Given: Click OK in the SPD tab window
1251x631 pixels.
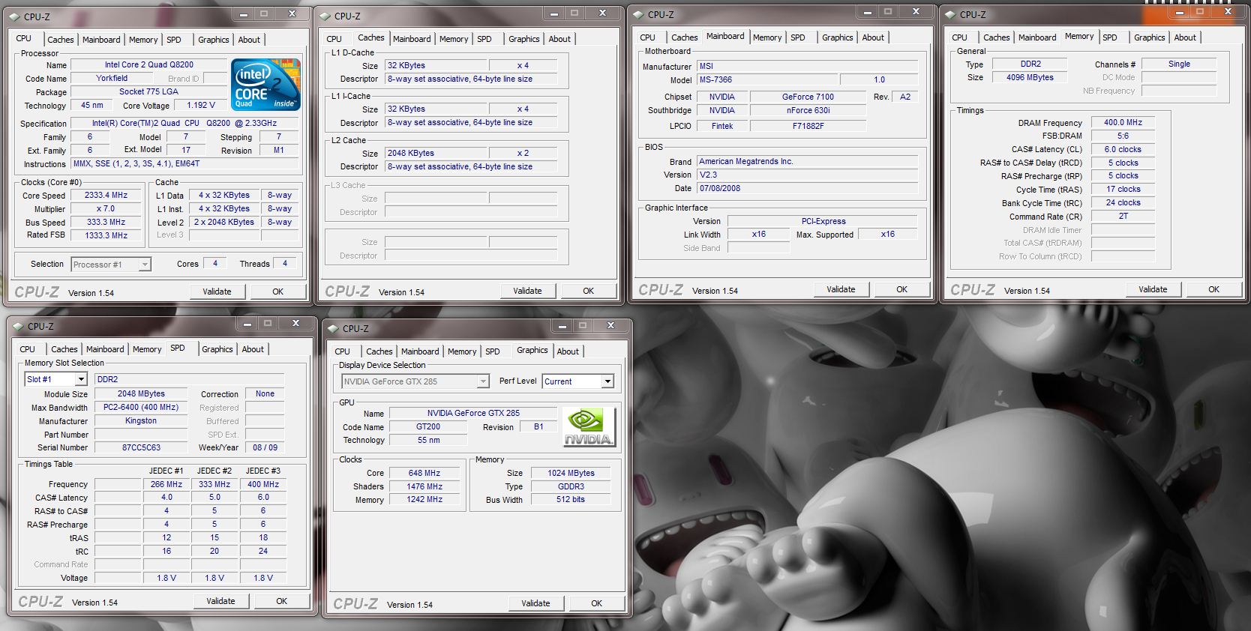Looking at the screenshot, I should coord(281,601).
